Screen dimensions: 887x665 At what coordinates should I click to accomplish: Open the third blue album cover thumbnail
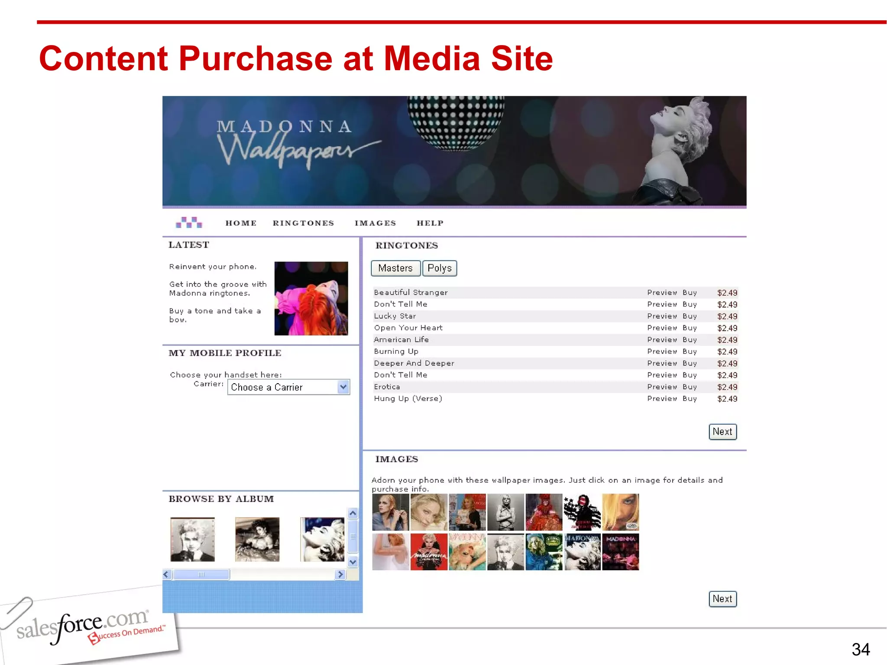coord(322,539)
